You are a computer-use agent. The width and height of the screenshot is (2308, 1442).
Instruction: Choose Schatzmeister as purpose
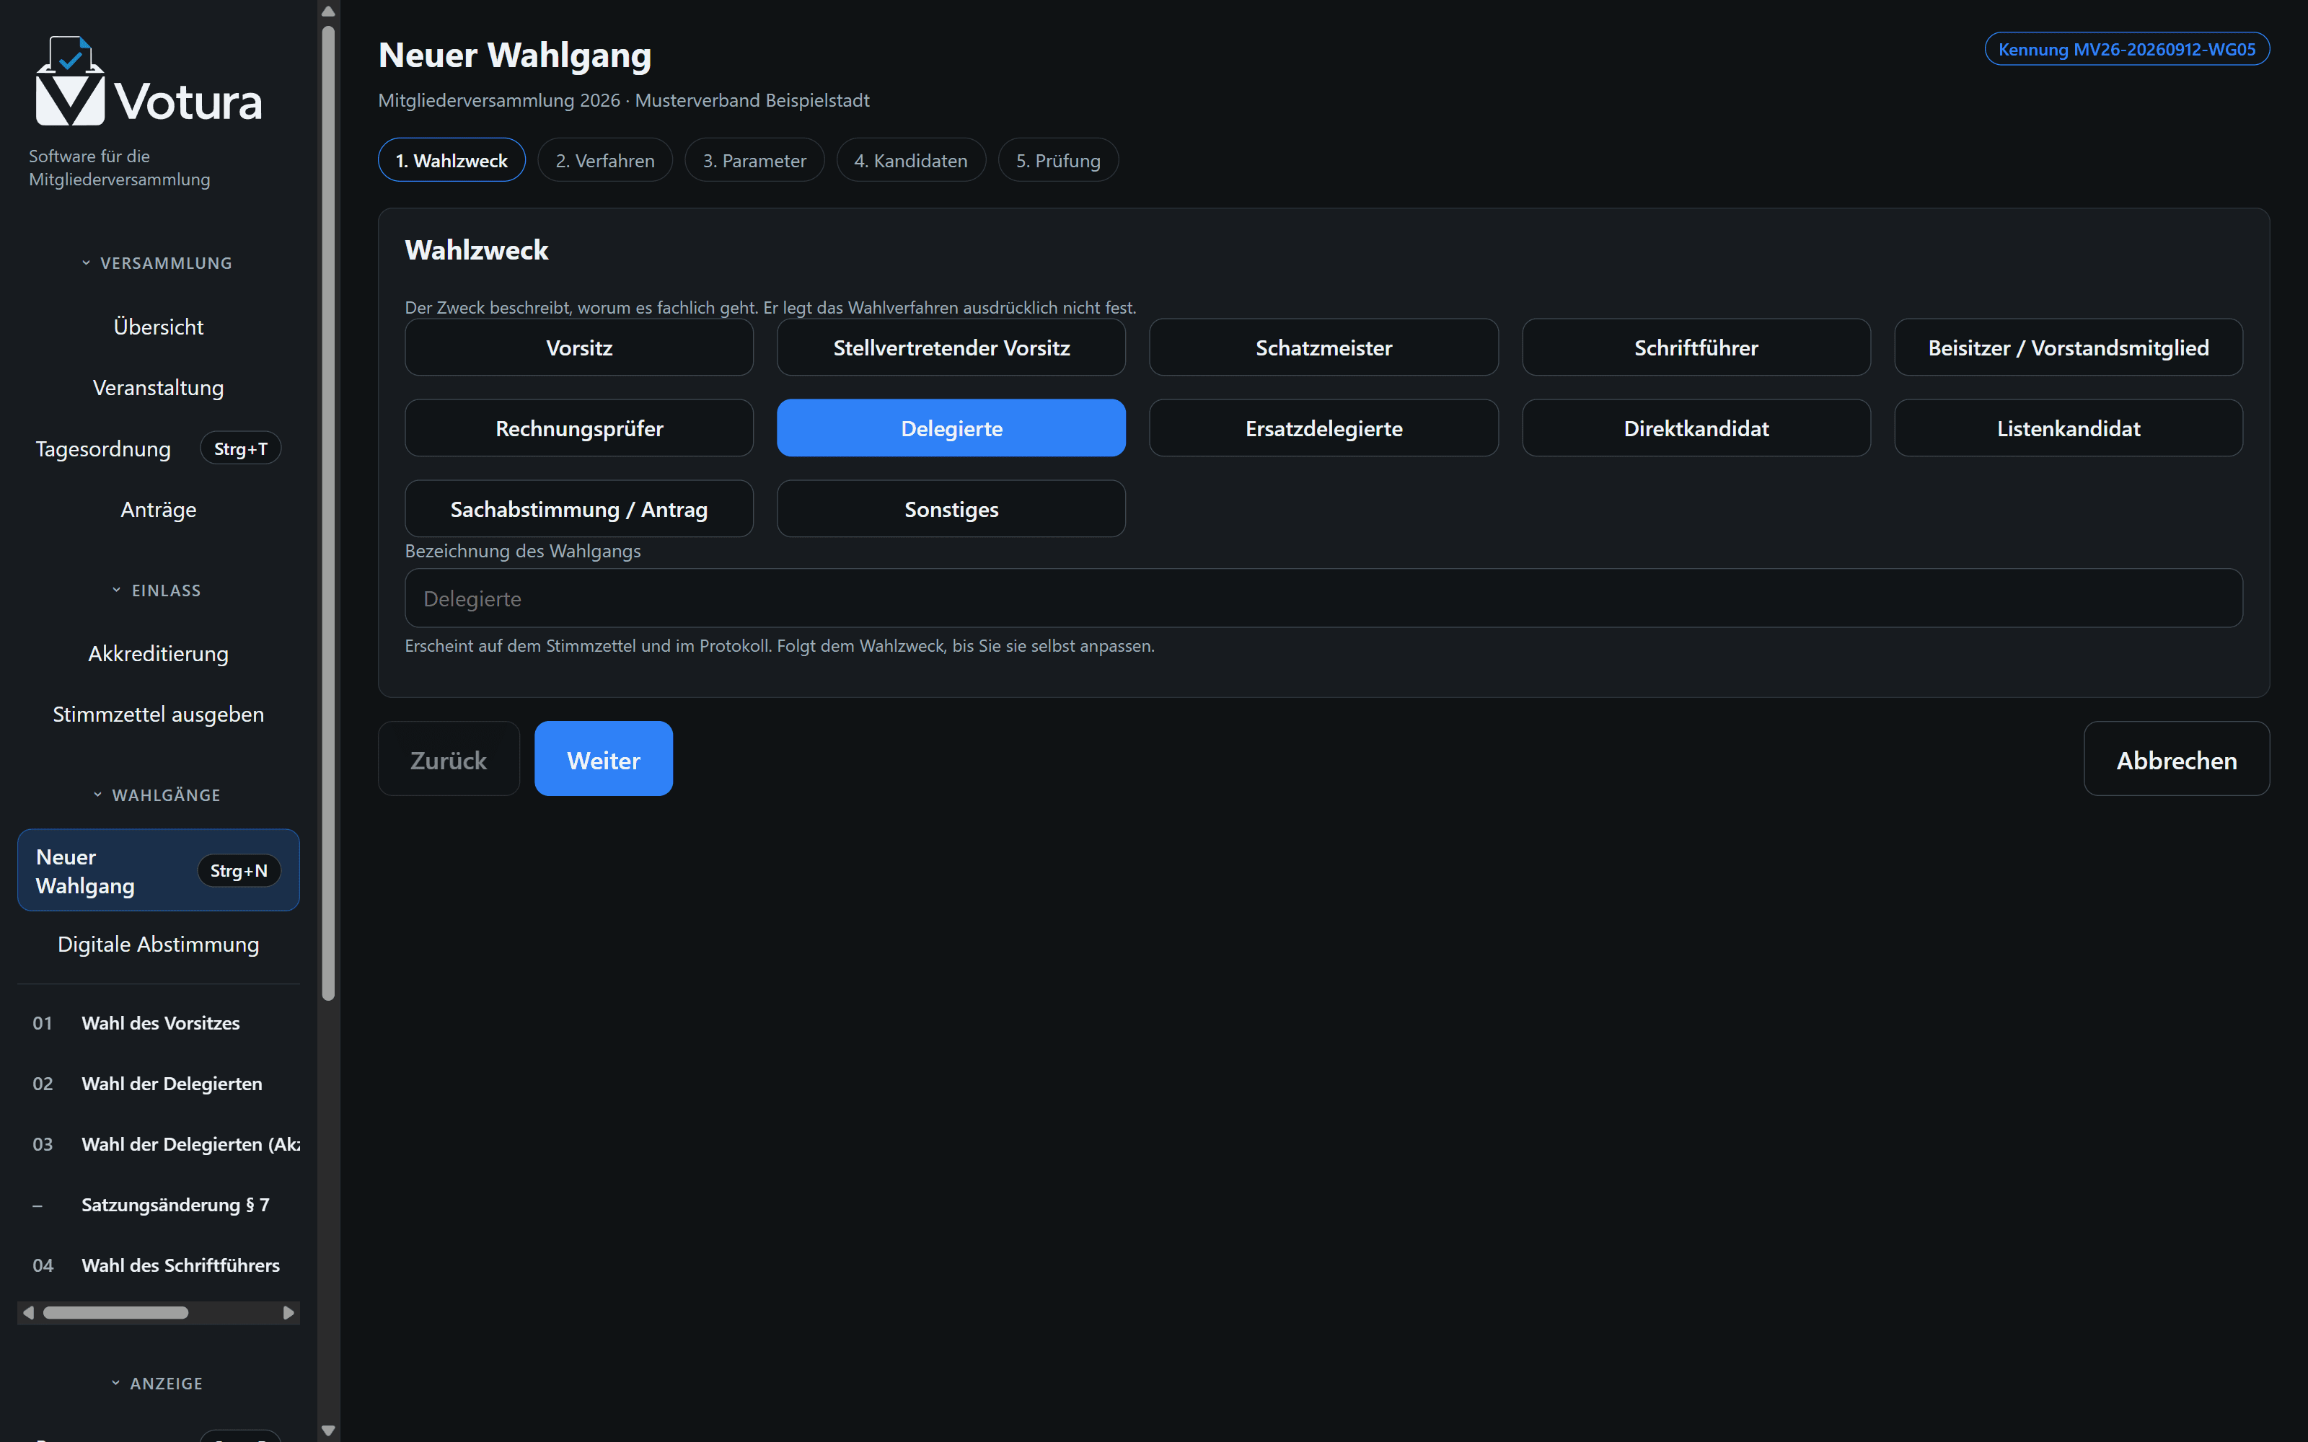pos(1323,348)
